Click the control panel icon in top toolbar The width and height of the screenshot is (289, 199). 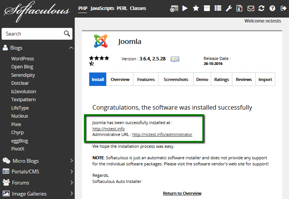(x=174, y=8)
